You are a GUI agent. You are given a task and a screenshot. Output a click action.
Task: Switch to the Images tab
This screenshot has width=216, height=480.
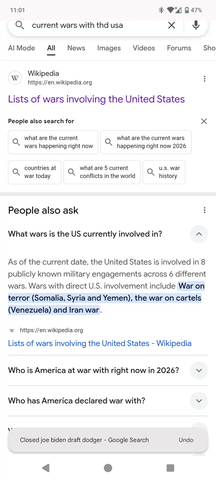tap(109, 48)
